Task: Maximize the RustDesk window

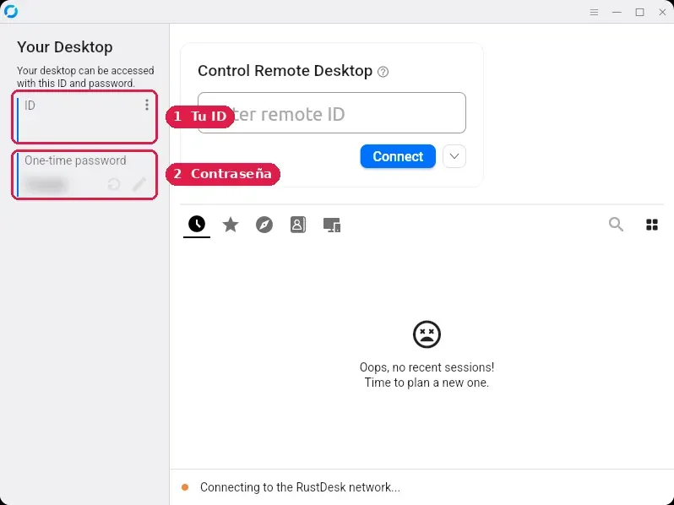Action: pyautogui.click(x=639, y=12)
